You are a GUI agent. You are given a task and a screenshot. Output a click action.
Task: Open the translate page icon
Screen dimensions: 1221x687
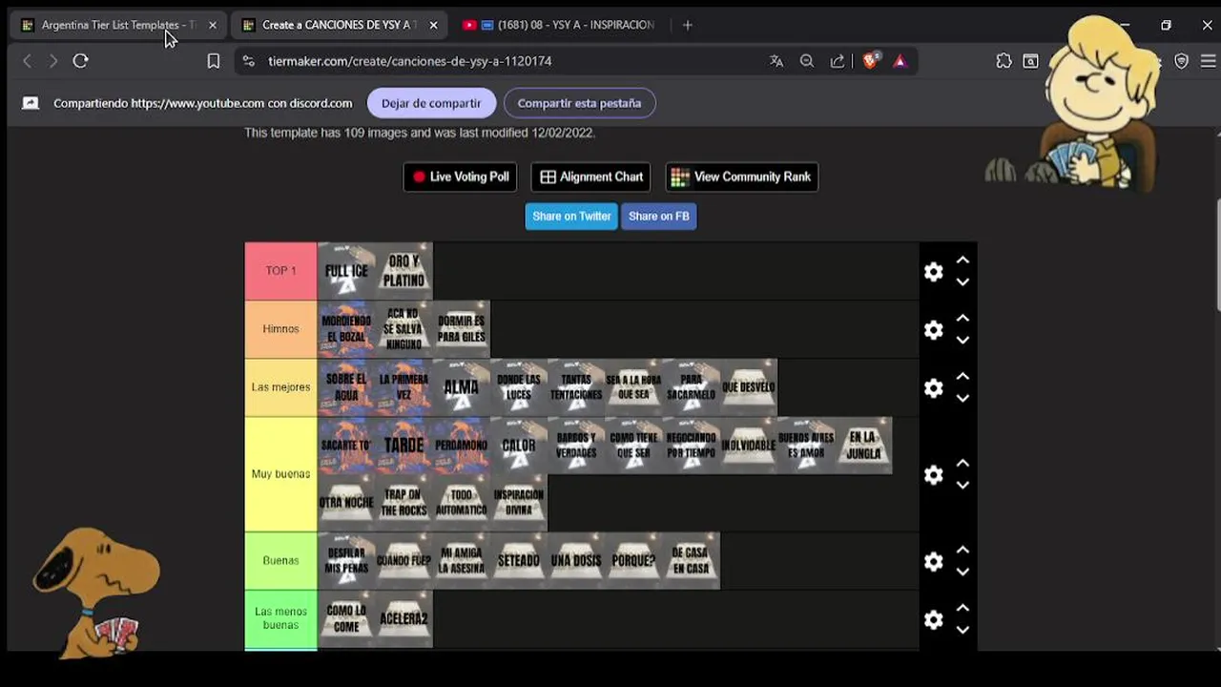[x=776, y=61]
